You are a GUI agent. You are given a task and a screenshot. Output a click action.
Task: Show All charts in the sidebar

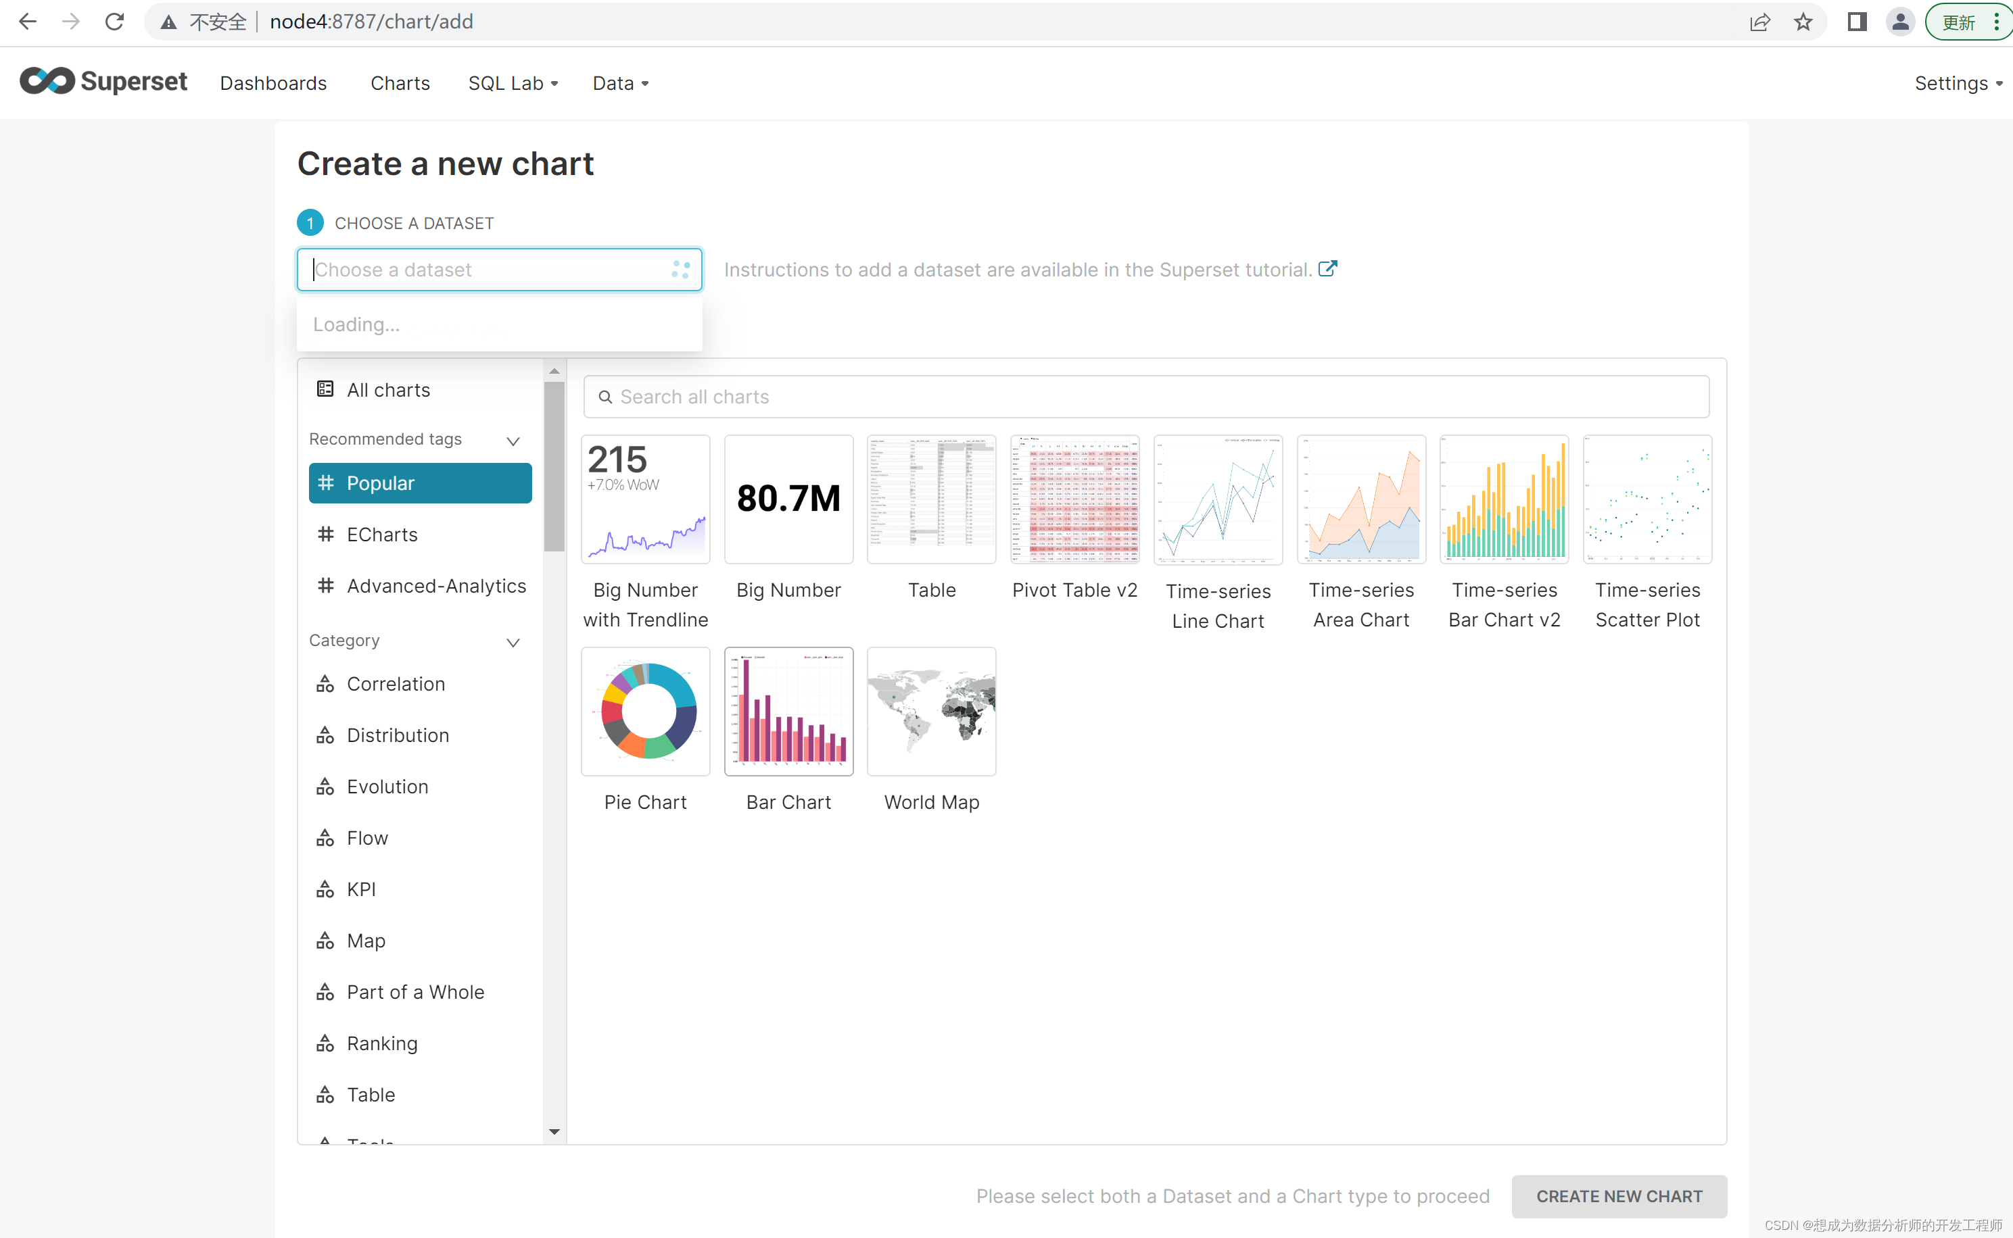(387, 390)
